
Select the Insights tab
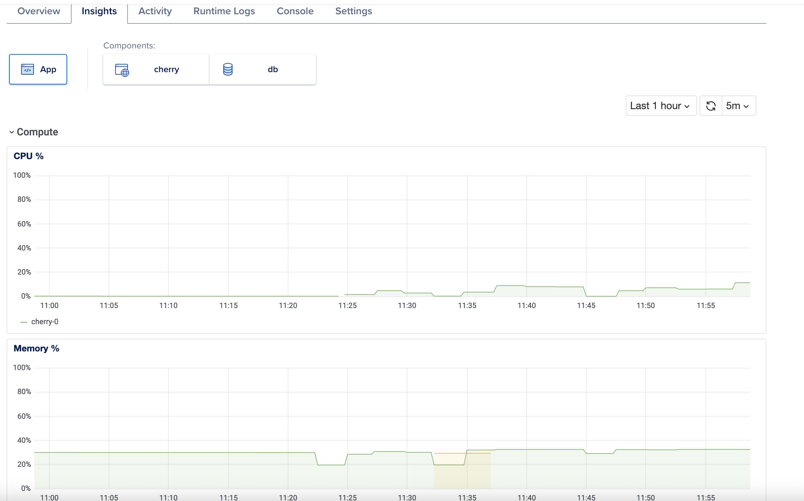click(99, 11)
